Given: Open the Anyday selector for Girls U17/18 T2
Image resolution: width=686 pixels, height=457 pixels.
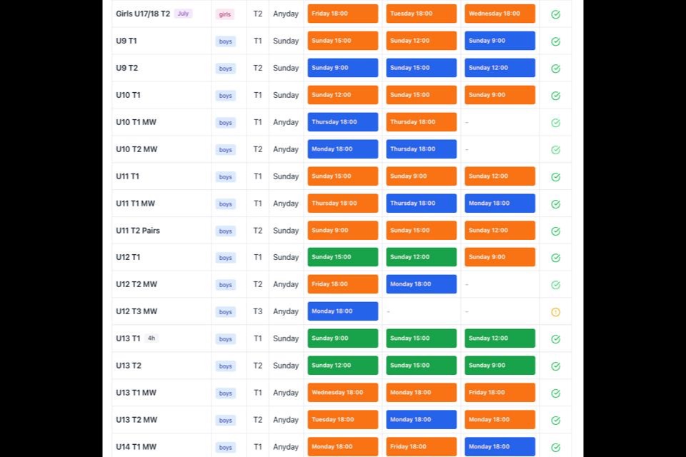Looking at the screenshot, I should coord(285,13).
